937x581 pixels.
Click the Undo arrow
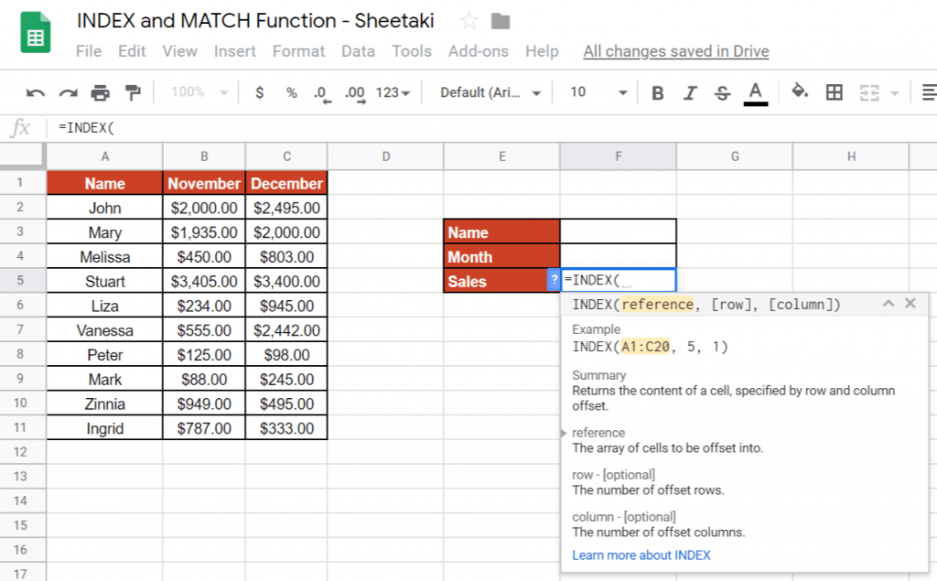(36, 92)
